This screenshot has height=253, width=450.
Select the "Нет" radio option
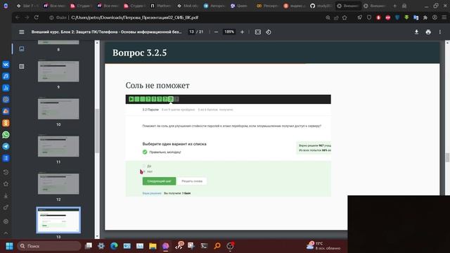[144, 171]
